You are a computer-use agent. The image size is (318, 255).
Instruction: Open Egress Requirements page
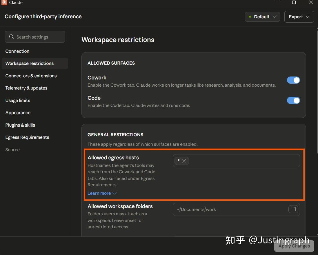pos(27,137)
